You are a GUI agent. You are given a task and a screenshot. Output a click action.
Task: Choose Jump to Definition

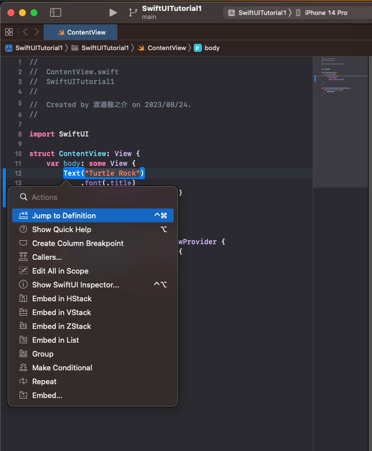click(x=93, y=215)
